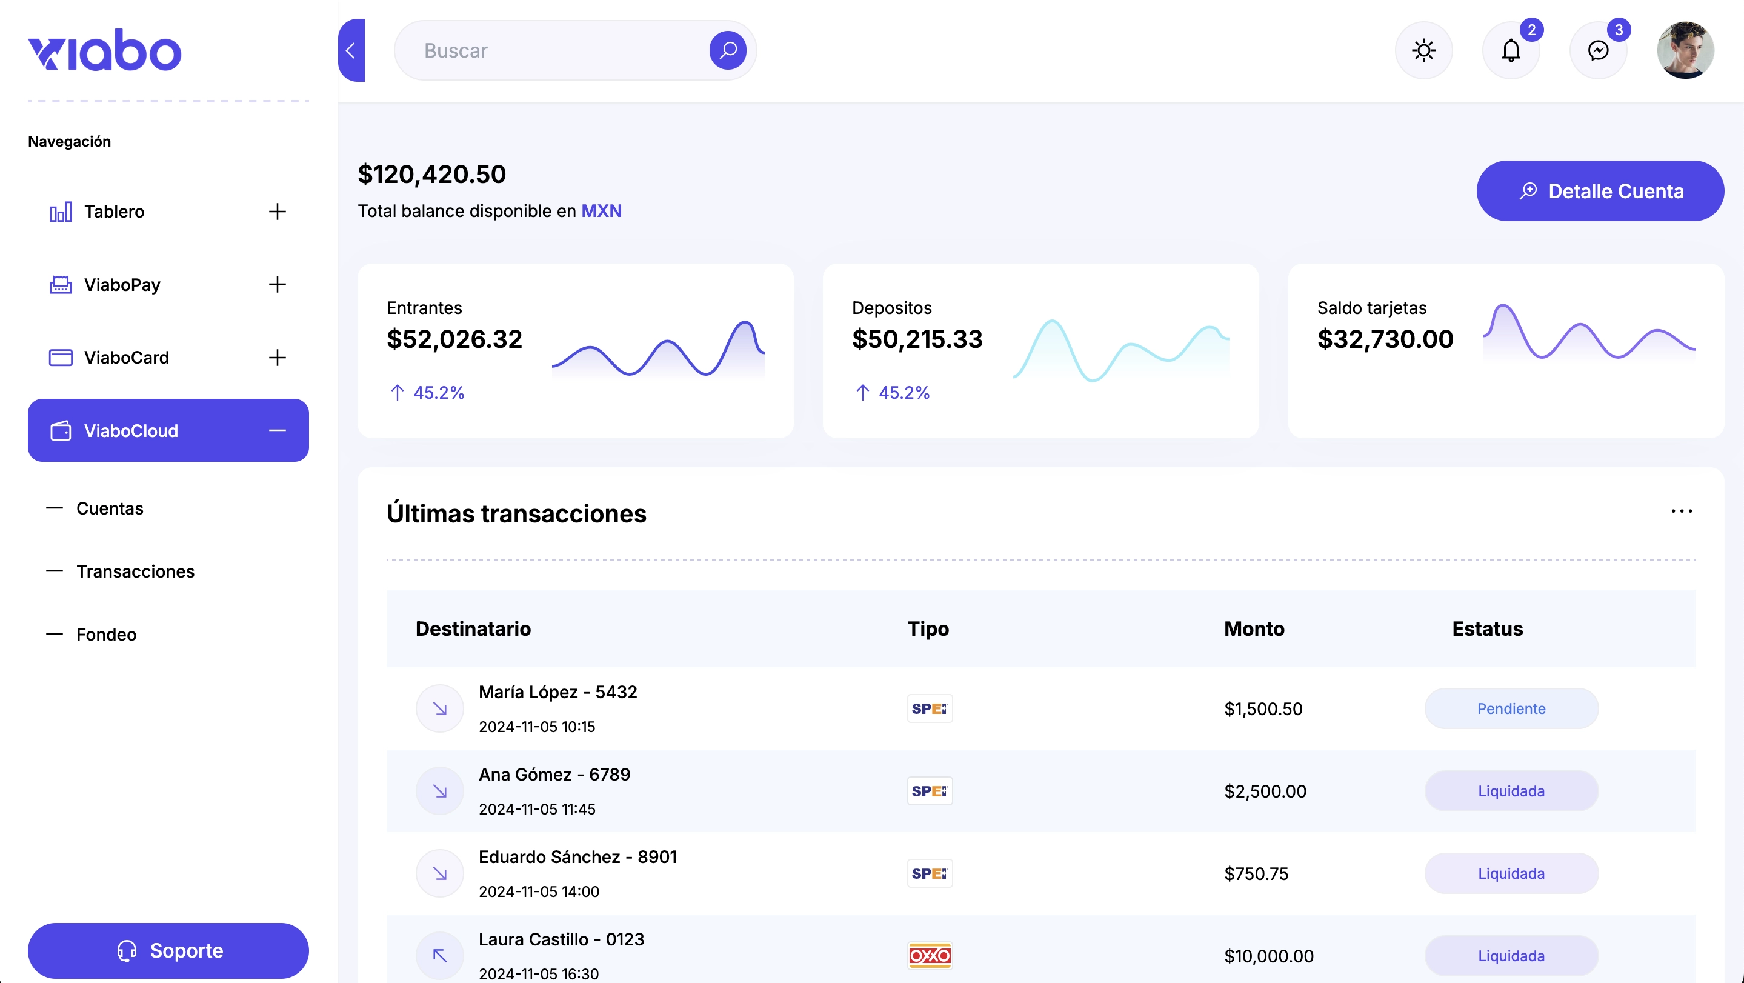Expand the Tablero menu plus sign
The image size is (1744, 983).
tap(277, 212)
